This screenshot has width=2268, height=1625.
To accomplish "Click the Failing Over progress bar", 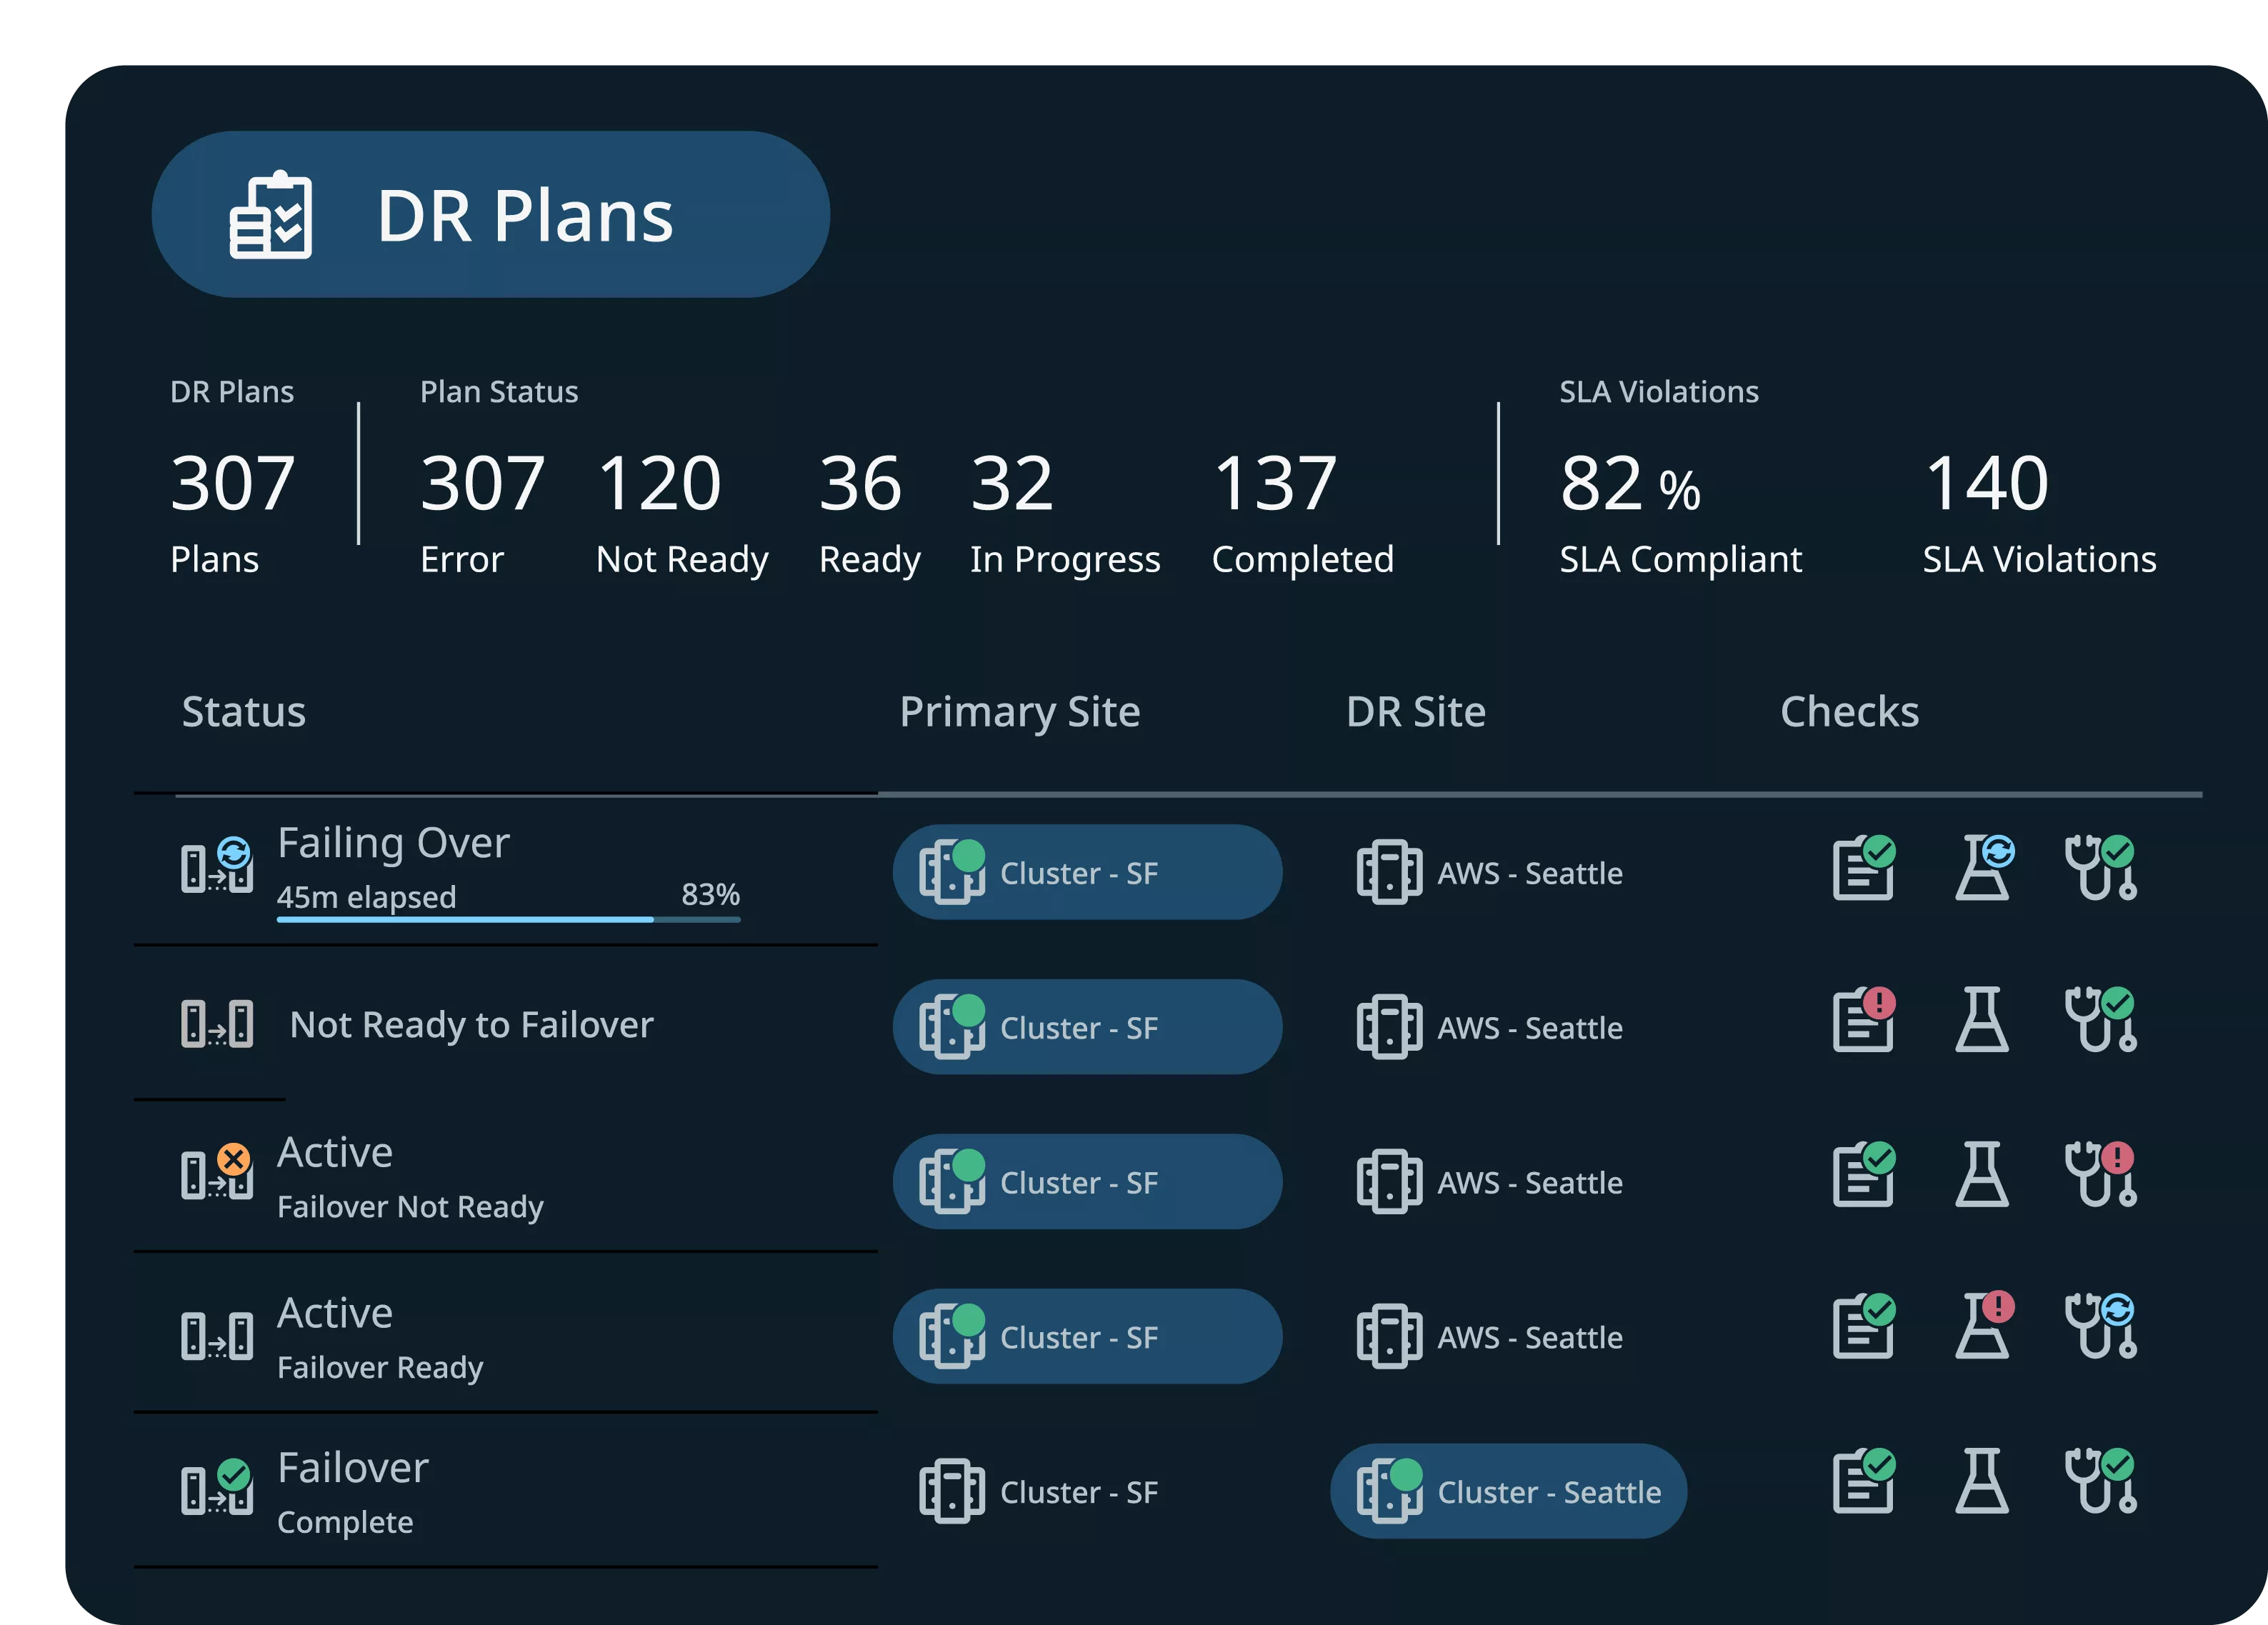I will coord(509,919).
